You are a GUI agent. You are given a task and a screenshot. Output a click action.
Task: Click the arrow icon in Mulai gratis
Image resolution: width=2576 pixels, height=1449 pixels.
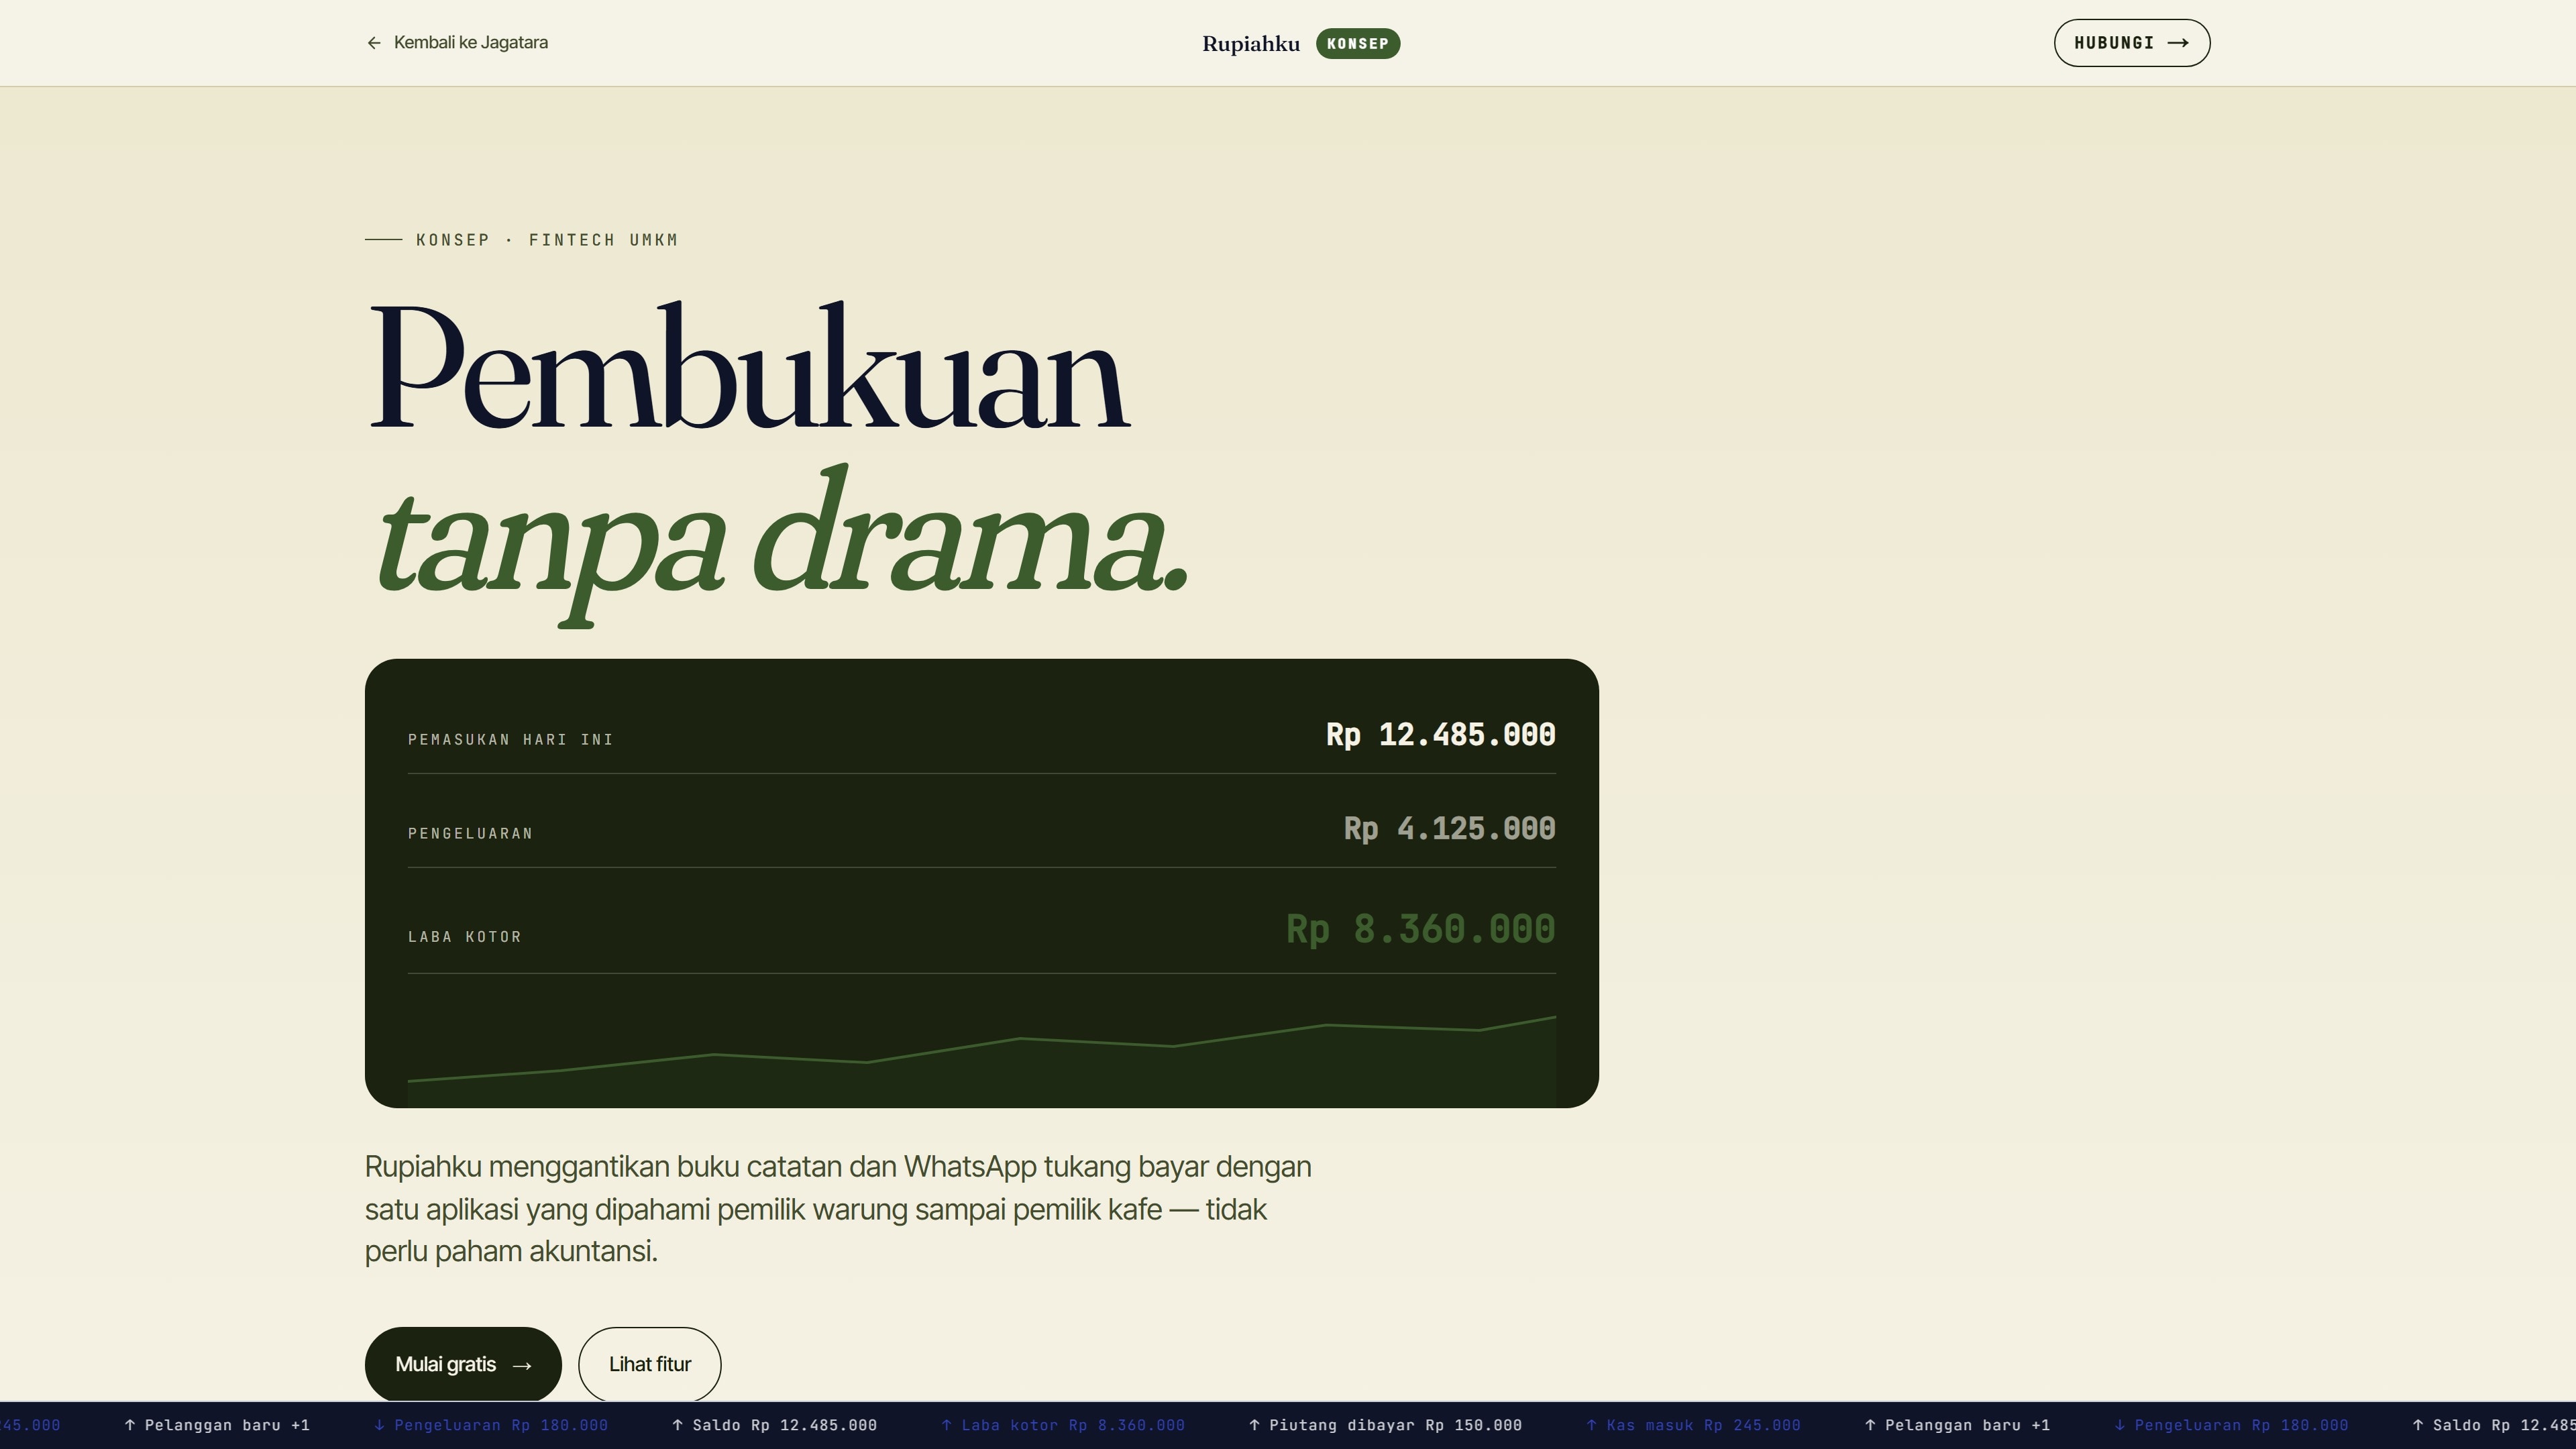pos(522,1366)
